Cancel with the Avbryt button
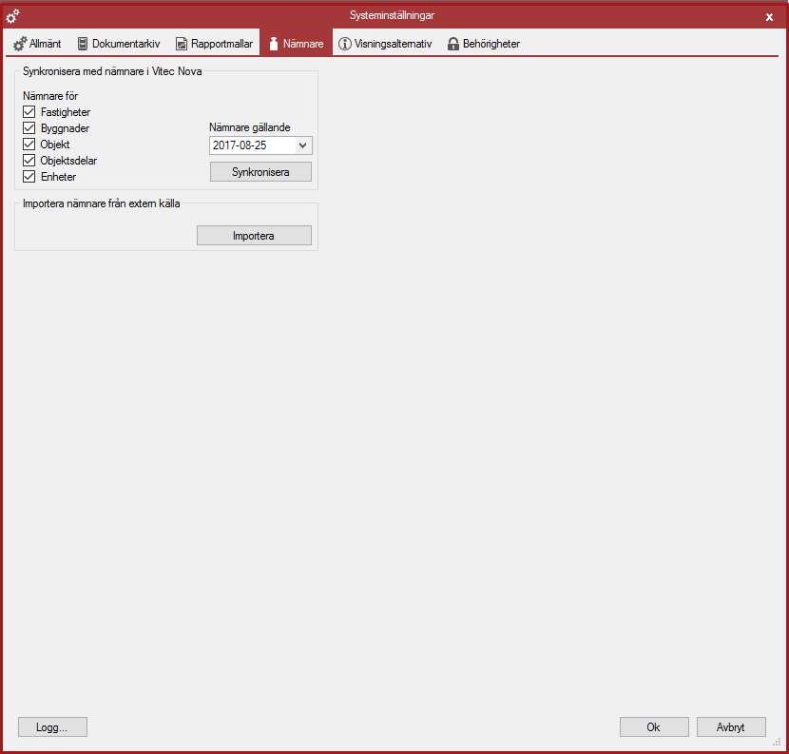The image size is (789, 754). [x=731, y=726]
